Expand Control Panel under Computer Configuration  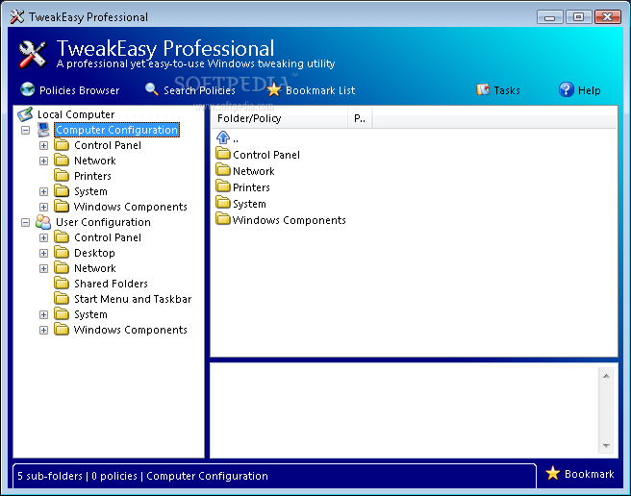point(43,145)
